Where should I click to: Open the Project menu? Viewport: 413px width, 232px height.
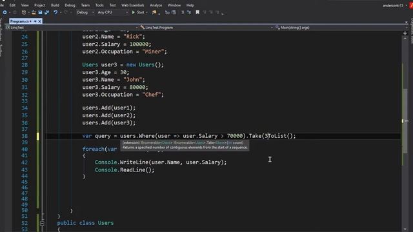coord(40,5)
